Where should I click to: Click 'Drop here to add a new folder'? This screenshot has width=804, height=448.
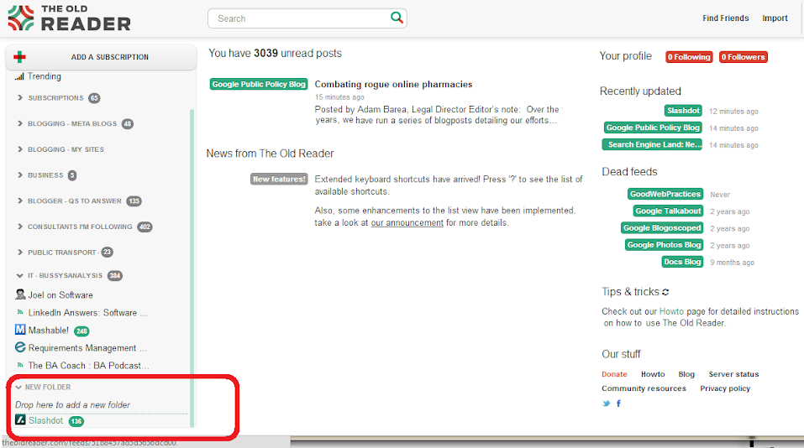72,404
